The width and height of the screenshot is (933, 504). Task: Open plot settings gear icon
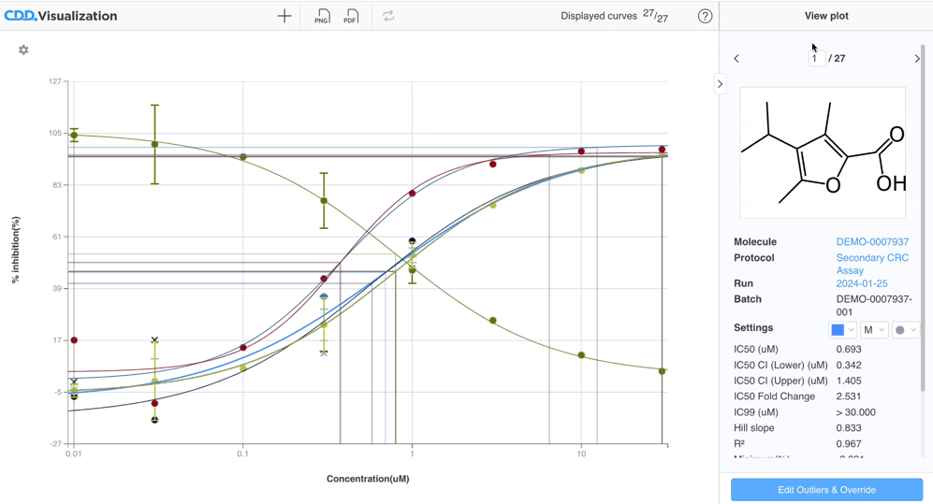(x=23, y=50)
